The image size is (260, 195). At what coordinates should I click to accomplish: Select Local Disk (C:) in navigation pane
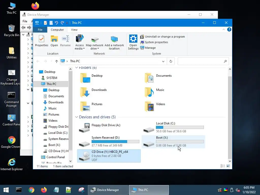pos(58,133)
